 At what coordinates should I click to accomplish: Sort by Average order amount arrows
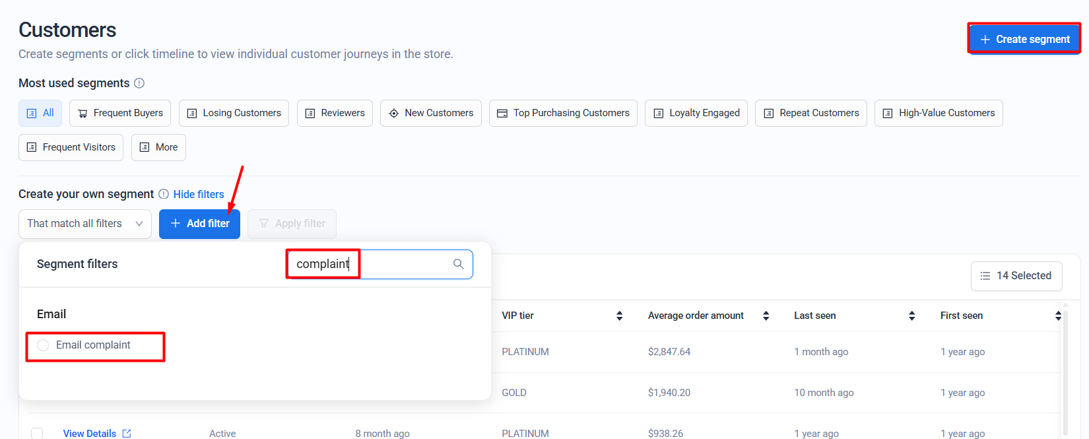coord(766,316)
